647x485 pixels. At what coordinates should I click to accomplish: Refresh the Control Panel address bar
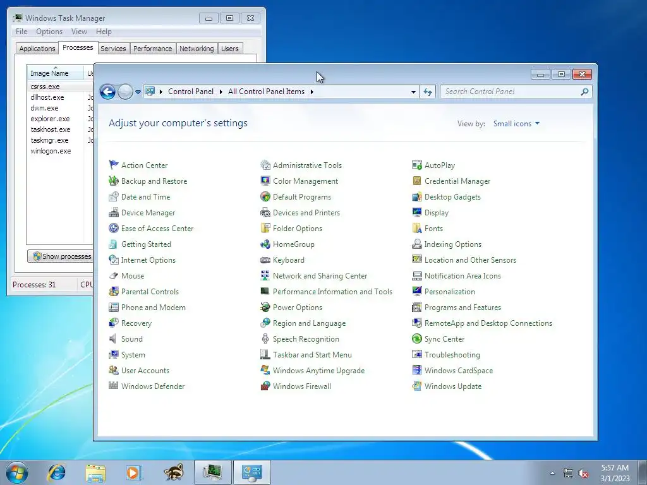428,92
